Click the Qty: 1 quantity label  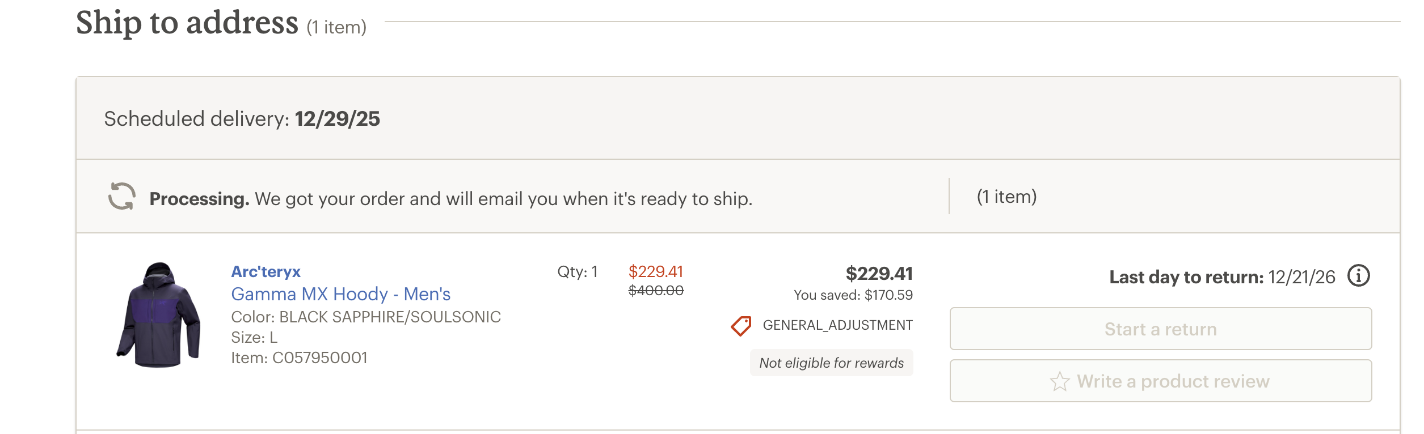[577, 272]
